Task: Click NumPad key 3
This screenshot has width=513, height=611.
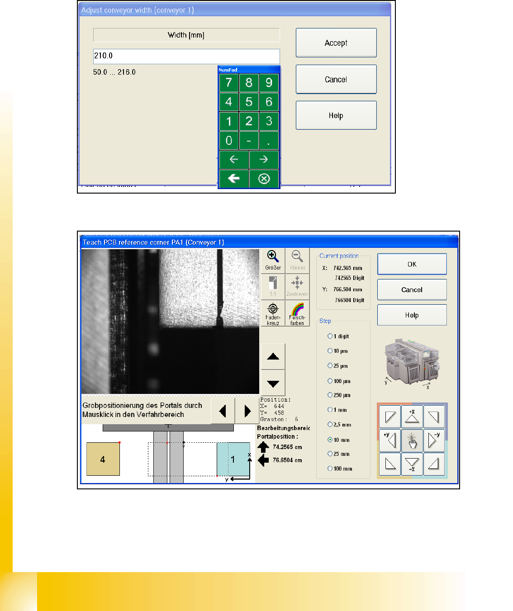Action: tap(269, 121)
